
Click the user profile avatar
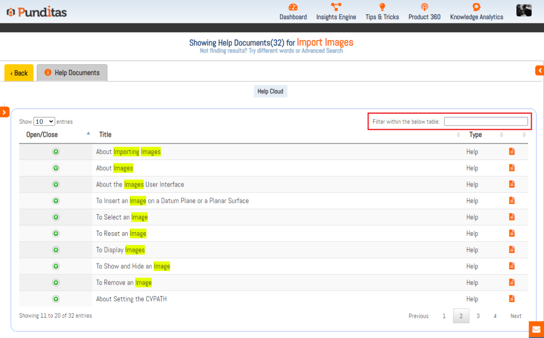point(524,11)
